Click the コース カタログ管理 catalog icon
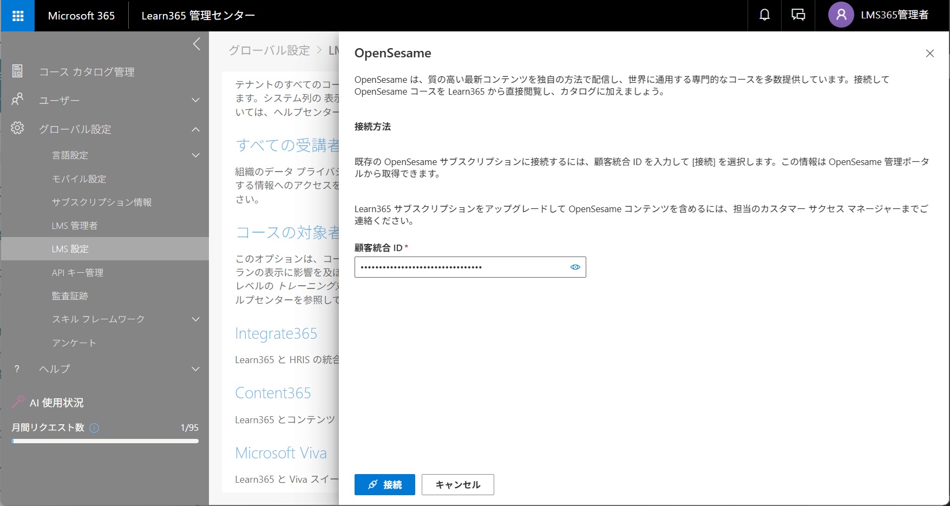This screenshot has width=950, height=506. [x=17, y=71]
